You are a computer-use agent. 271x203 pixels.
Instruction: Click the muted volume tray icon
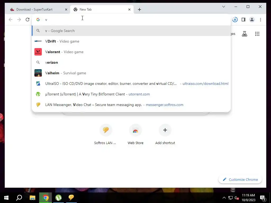tap(237, 198)
